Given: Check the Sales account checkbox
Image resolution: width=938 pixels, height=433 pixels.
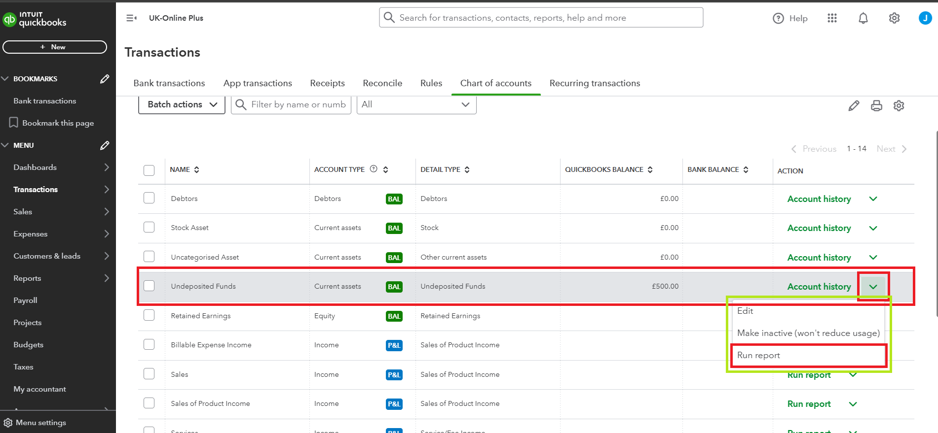Looking at the screenshot, I should pos(149,374).
